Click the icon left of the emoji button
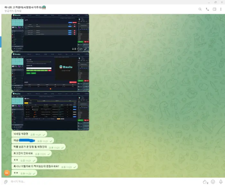Screen dimensions: 225x185 pos(205,181)
